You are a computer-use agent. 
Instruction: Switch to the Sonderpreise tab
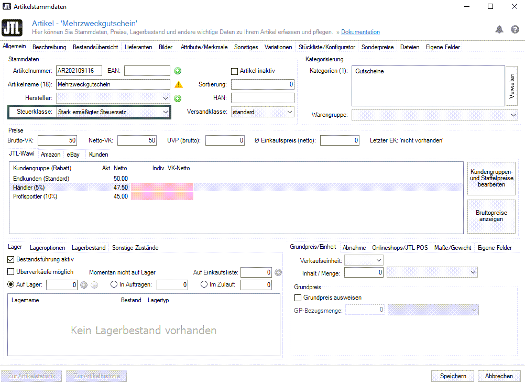pos(377,47)
